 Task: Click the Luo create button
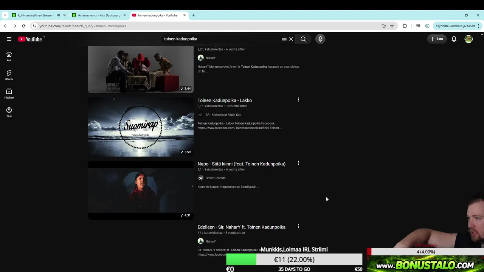click(436, 39)
